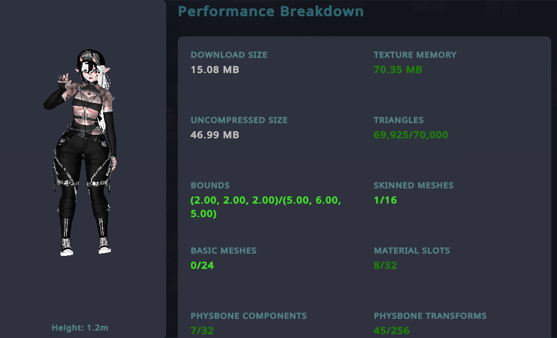Screen dimensions: 557x338
Task: Click the 45/256 PhysBone transforms value
Action: 391,331
